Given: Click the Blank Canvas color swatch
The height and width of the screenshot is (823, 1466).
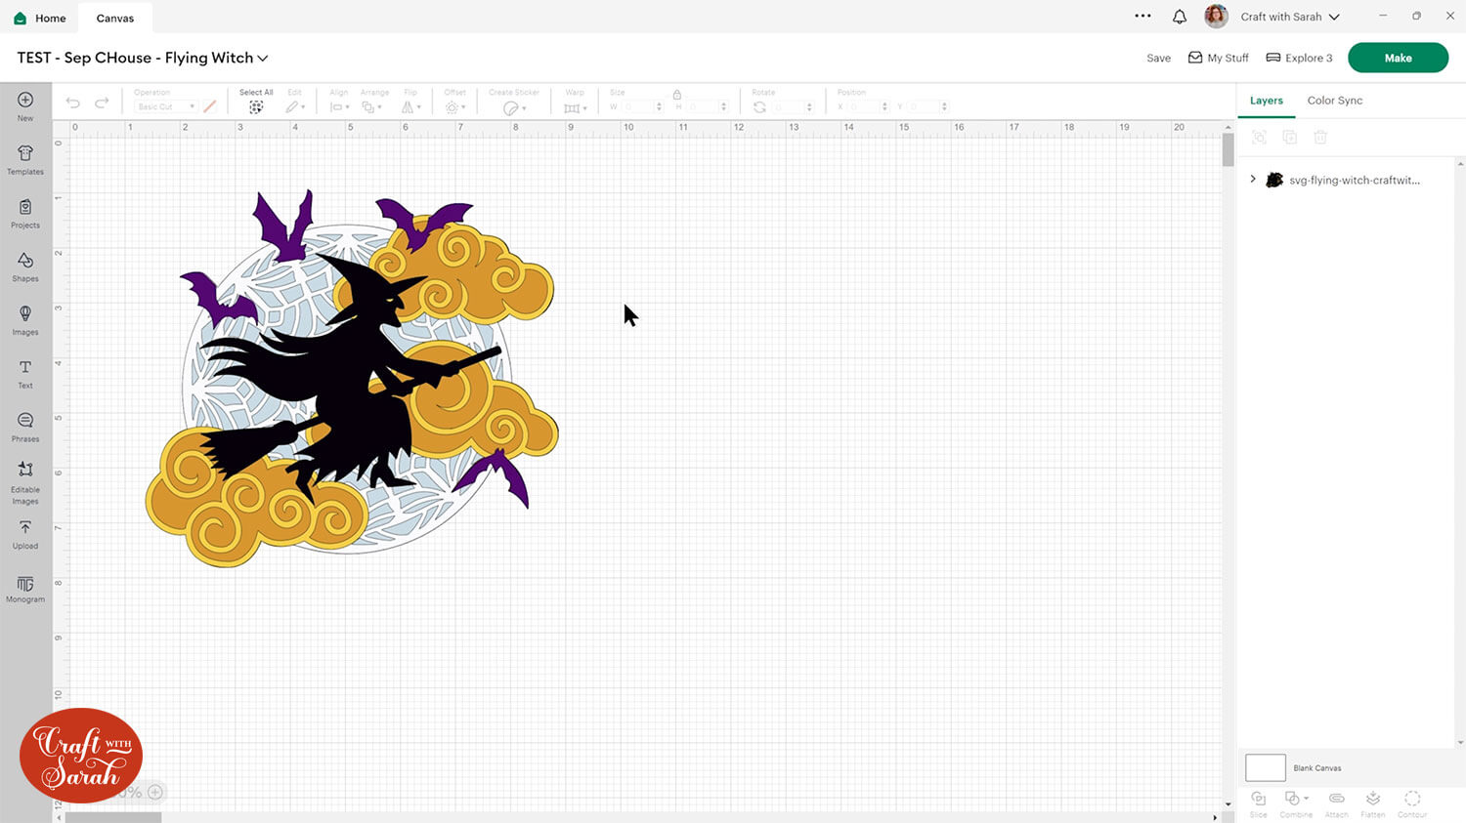Looking at the screenshot, I should [1266, 767].
